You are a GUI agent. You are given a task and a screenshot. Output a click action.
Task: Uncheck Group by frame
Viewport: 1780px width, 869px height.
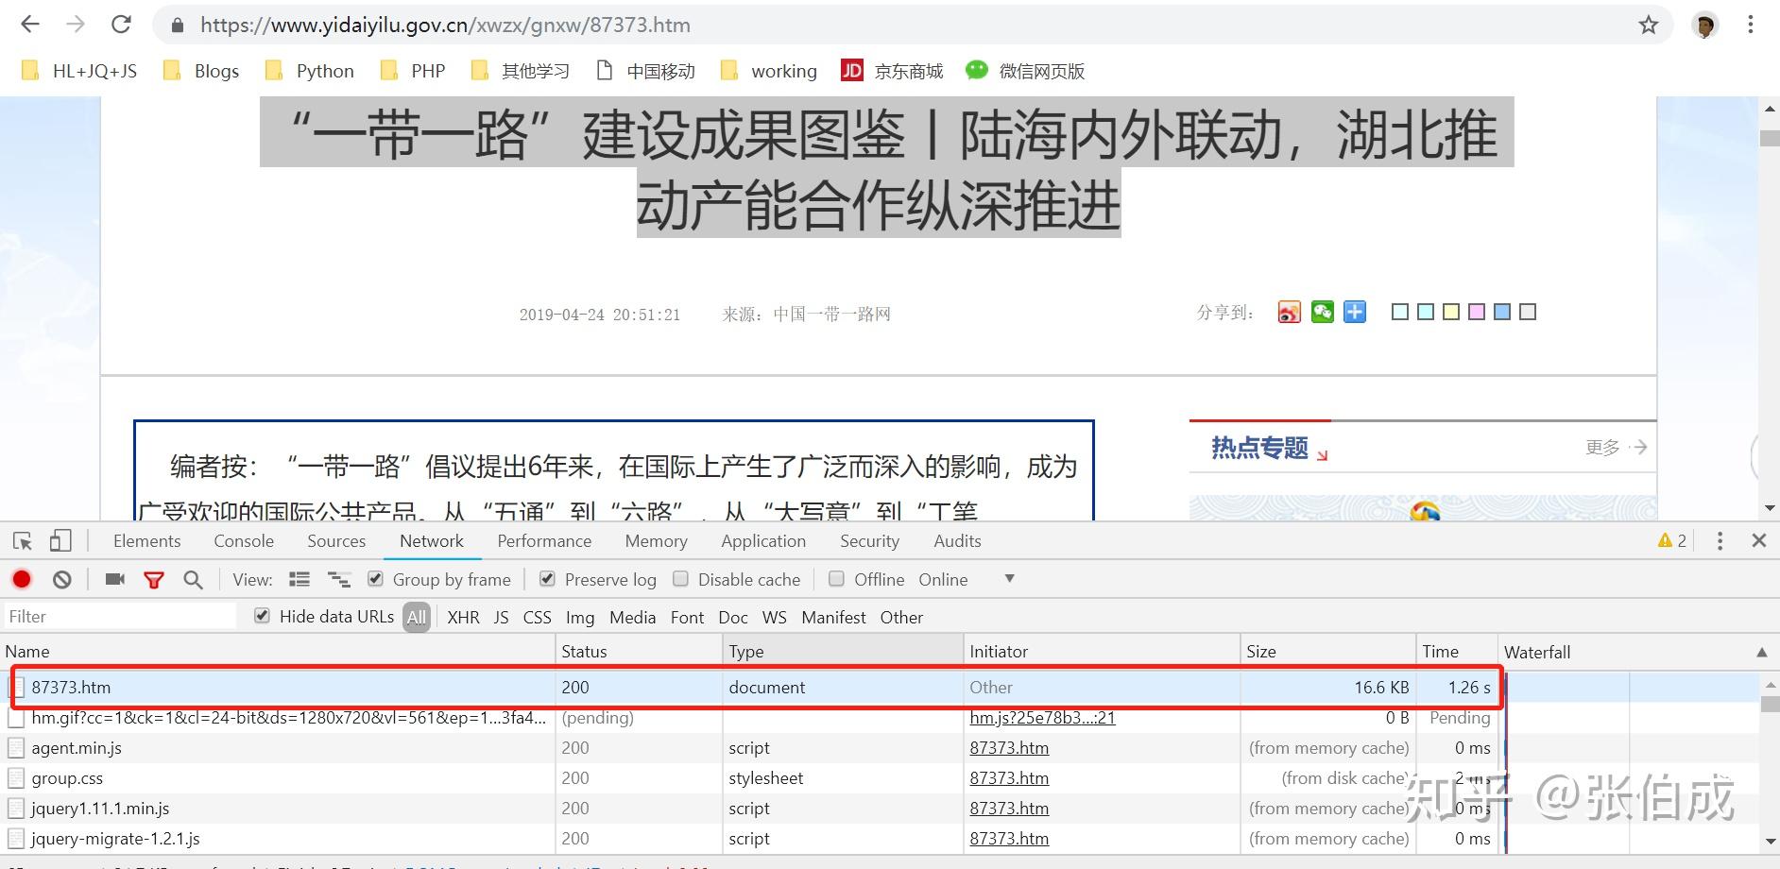tap(375, 579)
